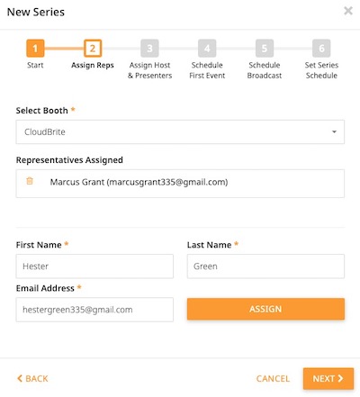This screenshot has width=360, height=397.
Task: Select the CloudBrite booth combo box
Action: [180, 131]
